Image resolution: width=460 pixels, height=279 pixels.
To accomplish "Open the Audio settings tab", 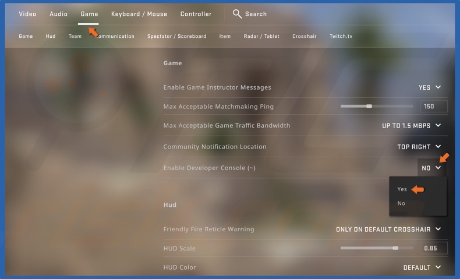I will pyautogui.click(x=58, y=14).
